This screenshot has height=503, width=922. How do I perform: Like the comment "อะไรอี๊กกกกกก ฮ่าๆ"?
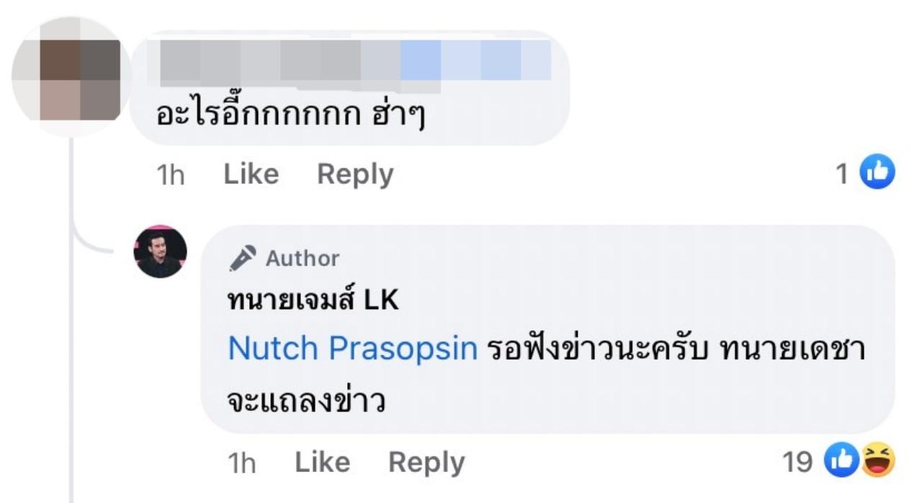click(251, 174)
